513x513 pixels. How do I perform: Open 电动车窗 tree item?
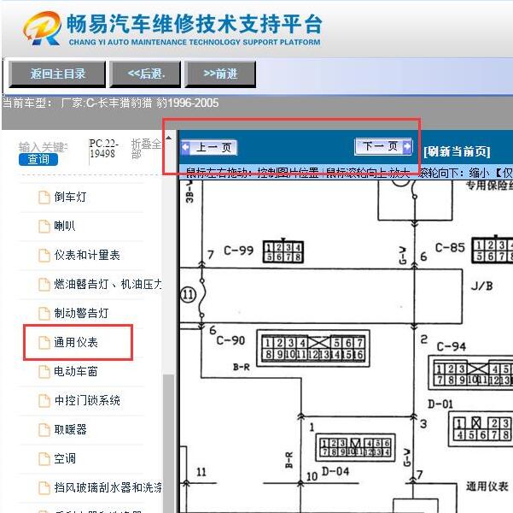click(76, 371)
